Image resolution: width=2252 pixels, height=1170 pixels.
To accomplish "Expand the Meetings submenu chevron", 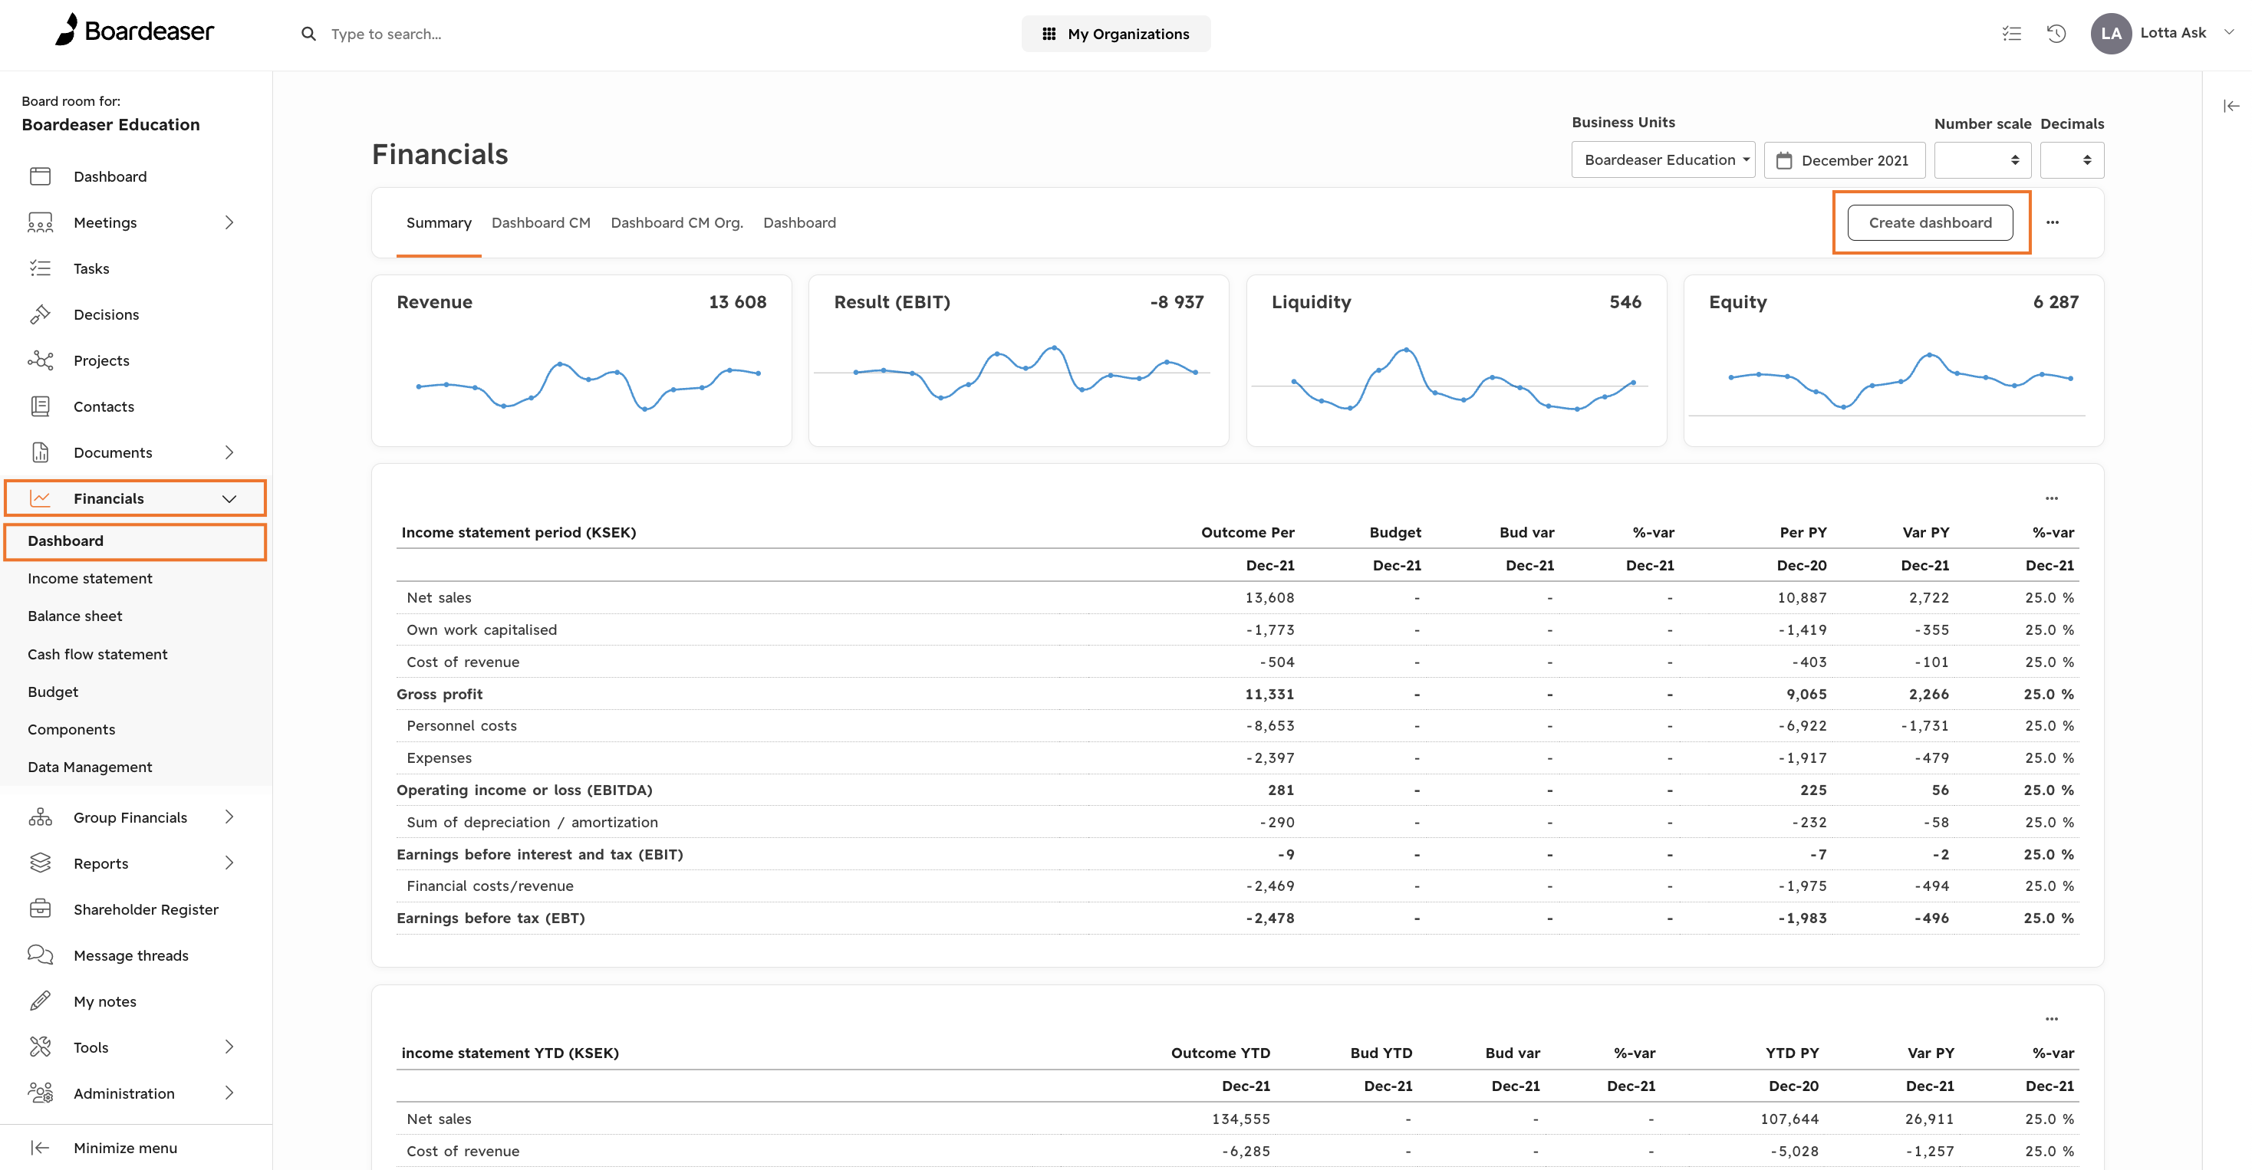I will [x=229, y=223].
